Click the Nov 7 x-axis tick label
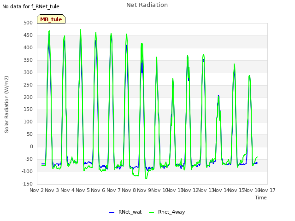295x221 pixels. pyautogui.click(x=113, y=190)
